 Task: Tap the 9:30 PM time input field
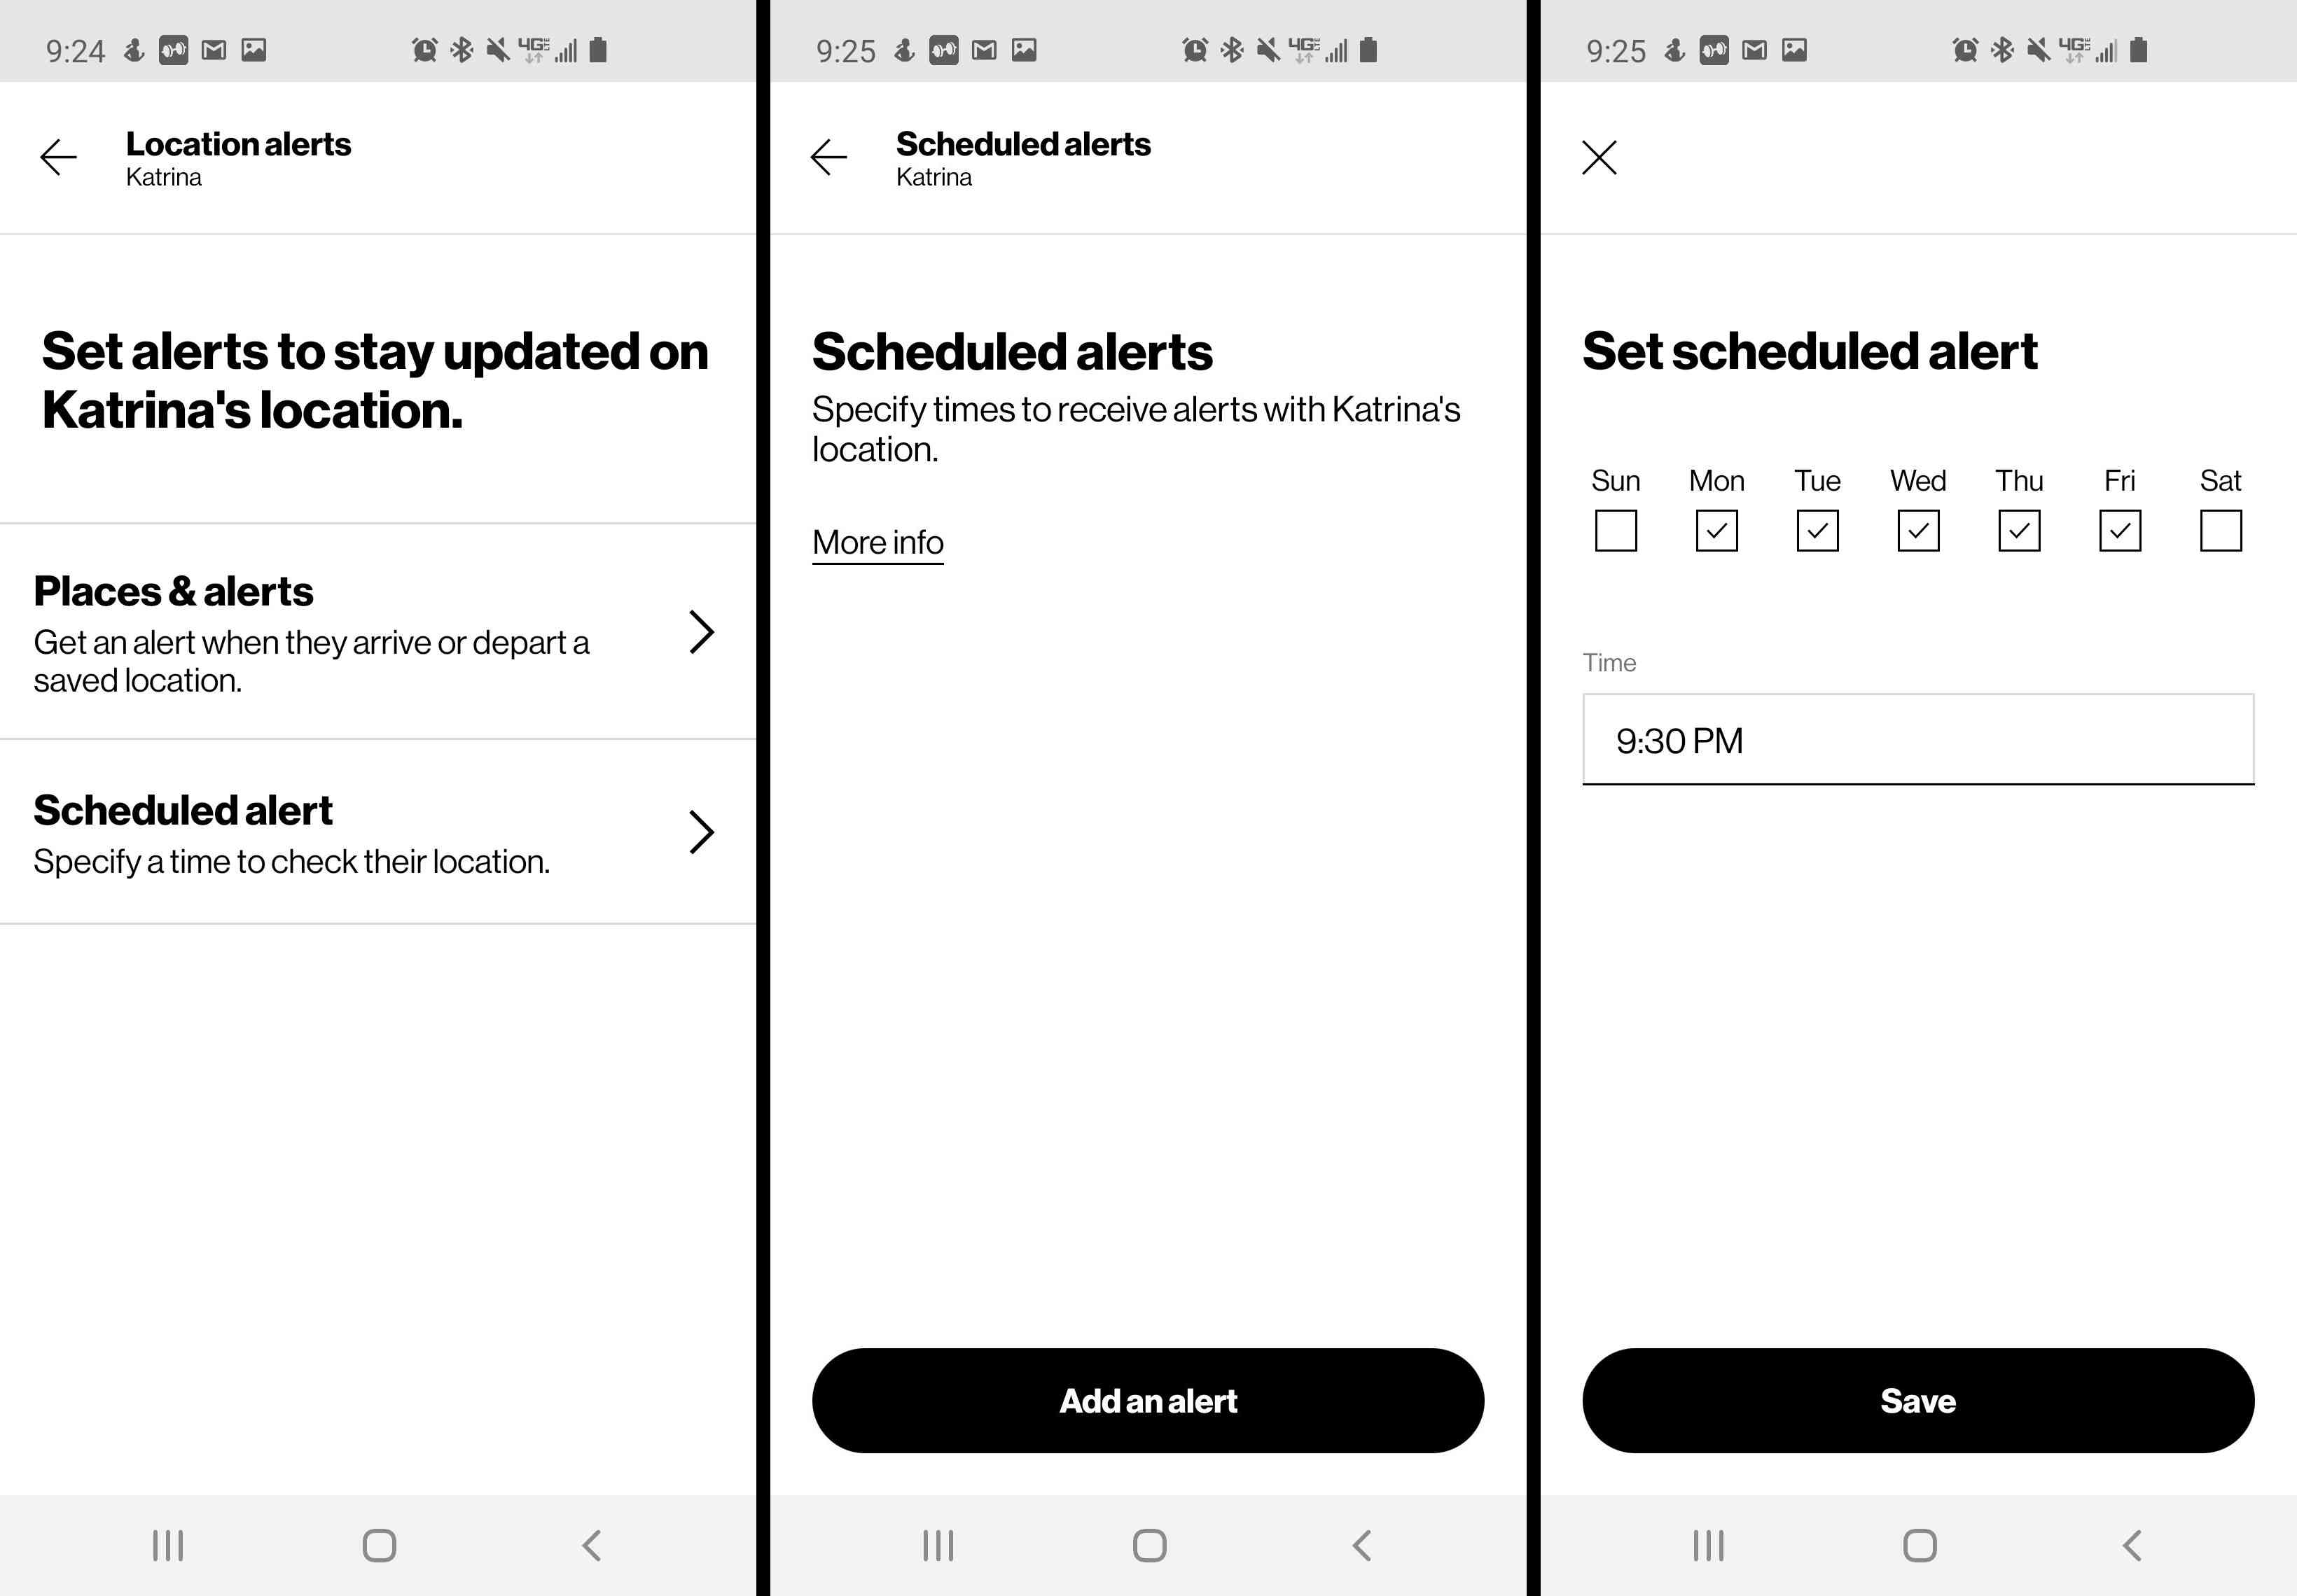pos(1917,741)
